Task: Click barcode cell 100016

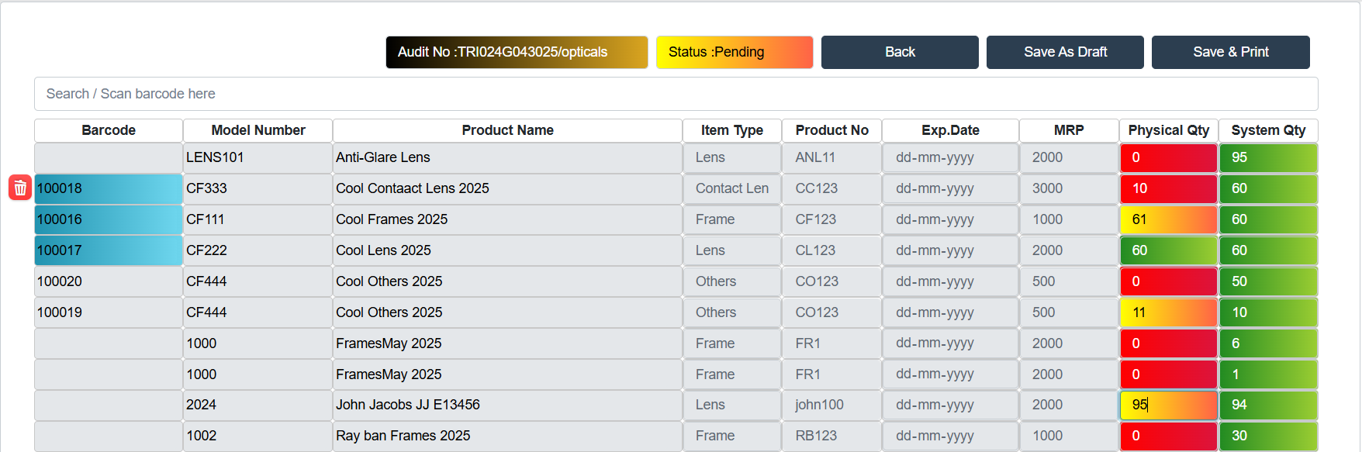Action: pyautogui.click(x=109, y=219)
